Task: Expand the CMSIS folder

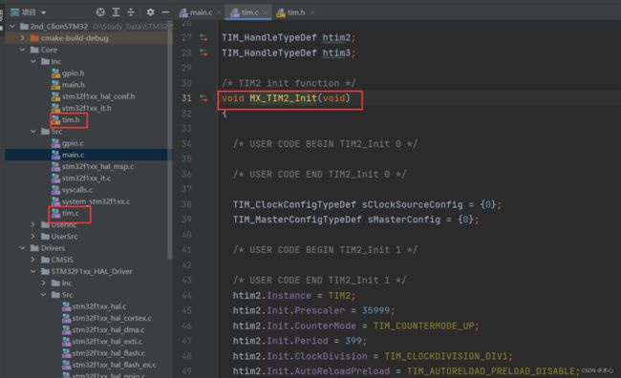Action: pos(33,260)
